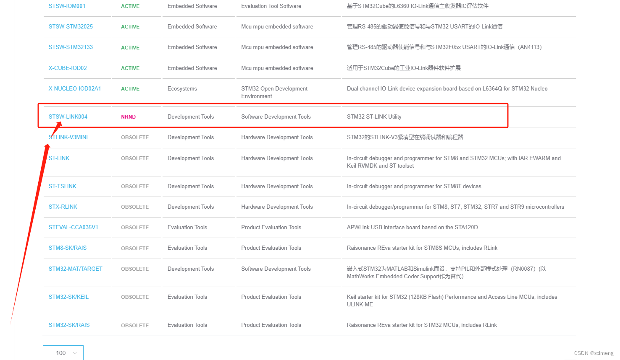This screenshot has width=620, height=360.
Task: Click the ACTIVE status of X-CUBE-IOD02
Action: (x=130, y=68)
